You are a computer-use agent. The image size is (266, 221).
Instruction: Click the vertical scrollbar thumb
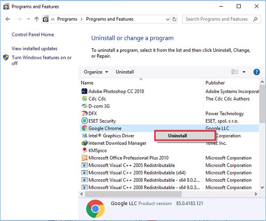(x=262, y=104)
